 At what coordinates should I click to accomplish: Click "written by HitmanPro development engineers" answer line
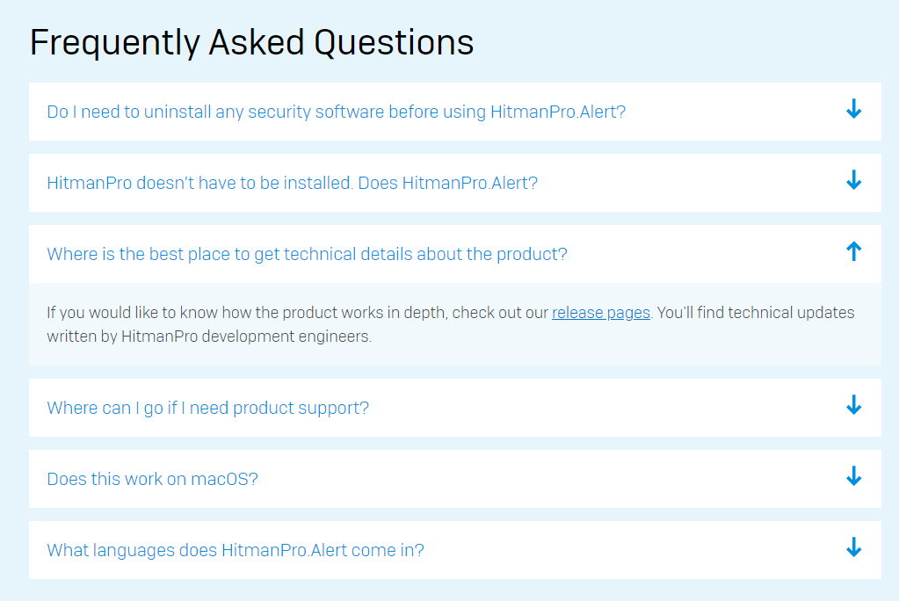pos(209,337)
